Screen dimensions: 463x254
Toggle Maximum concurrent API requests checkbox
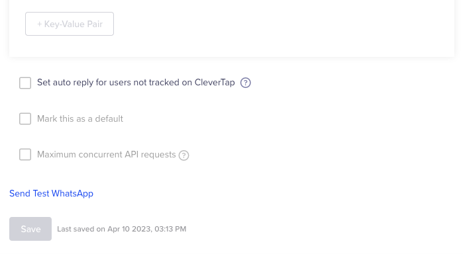point(25,154)
